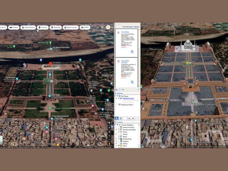
Task: Click the yellow account avatar in Maps
Action: (108, 27)
